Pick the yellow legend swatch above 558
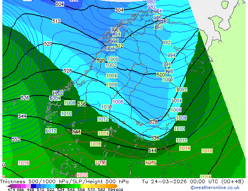The image size is (248, 191). 83,186
